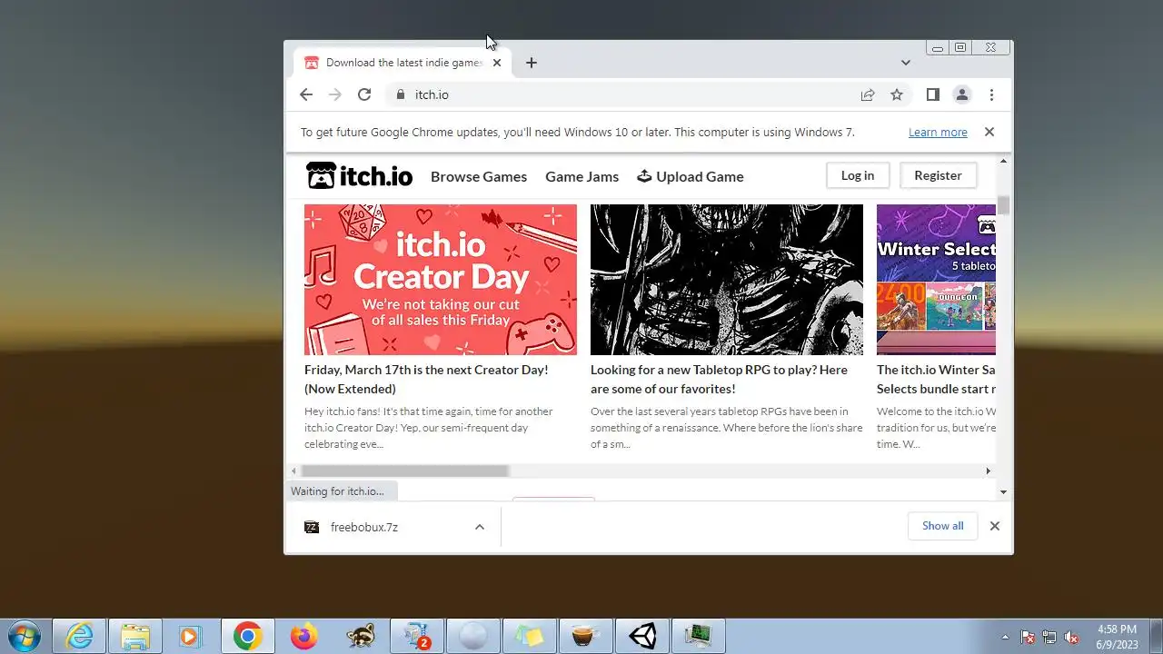Click the page vertical scrollbar thumb
1163x654 pixels.
coord(1003,205)
